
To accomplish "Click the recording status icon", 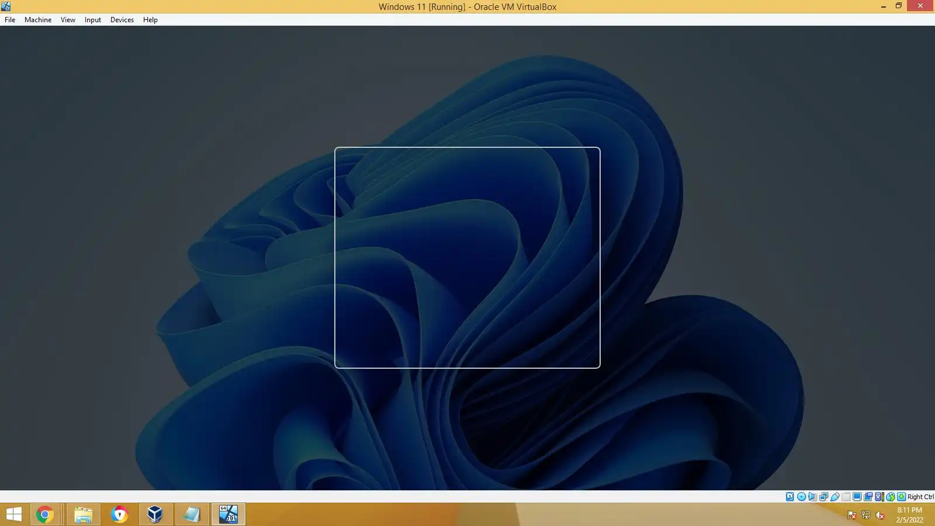I will pyautogui.click(x=868, y=497).
